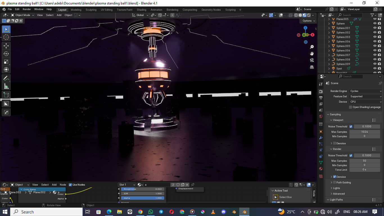Image resolution: width=384 pixels, height=216 pixels.
Task: Open the Particles properties tab
Action: coord(321,144)
